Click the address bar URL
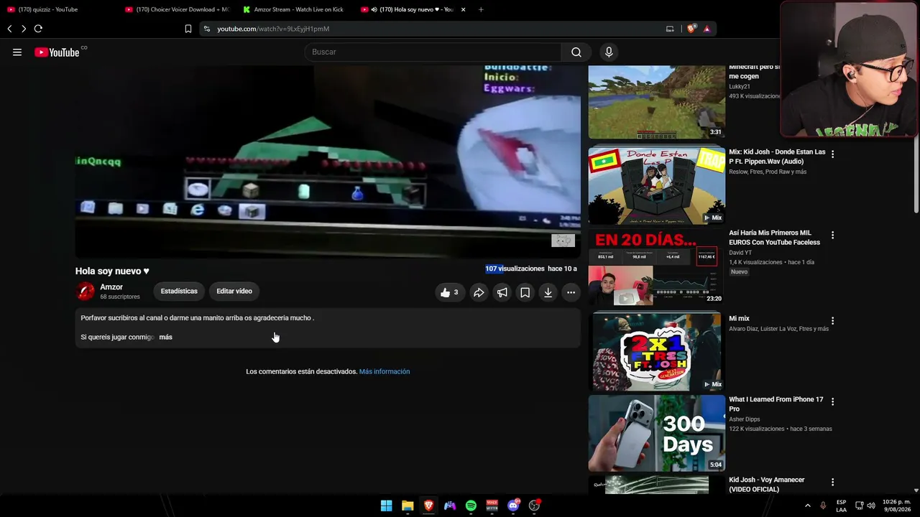 tap(273, 29)
